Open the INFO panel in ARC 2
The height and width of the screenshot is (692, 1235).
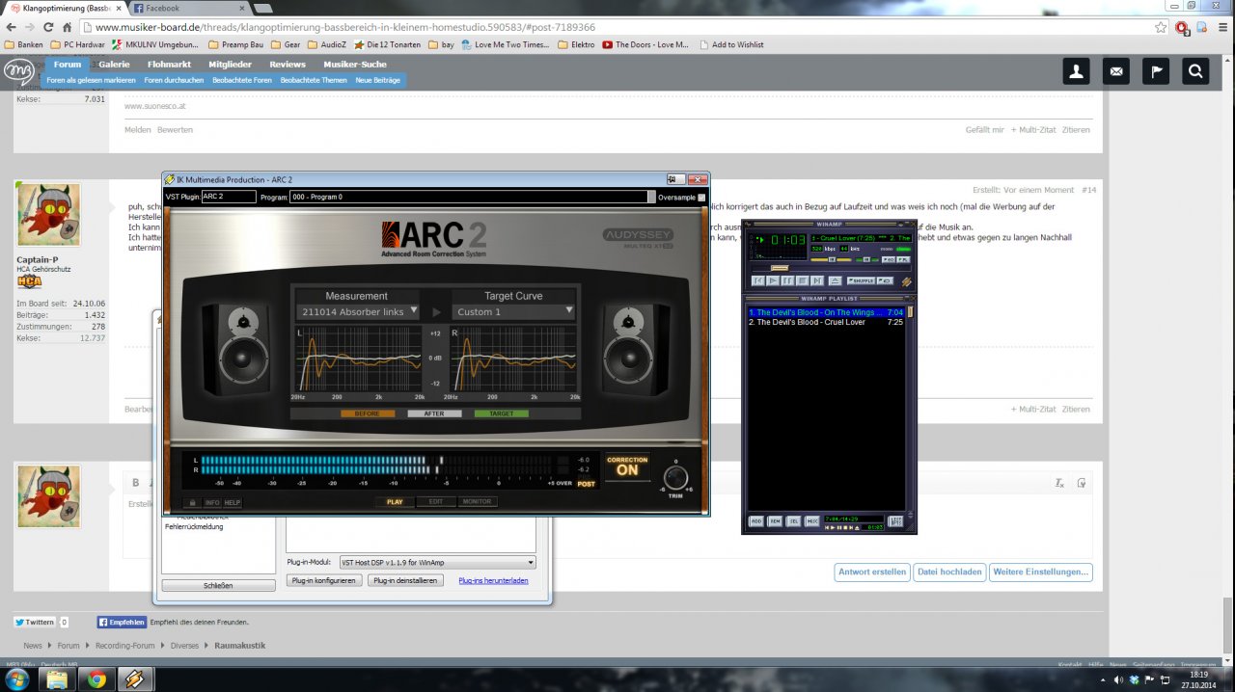(212, 502)
